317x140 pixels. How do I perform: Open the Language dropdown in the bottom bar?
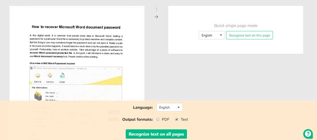tap(169, 107)
